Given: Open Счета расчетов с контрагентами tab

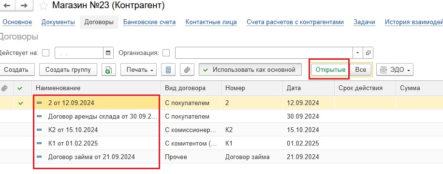Looking at the screenshot, I should (295, 22).
